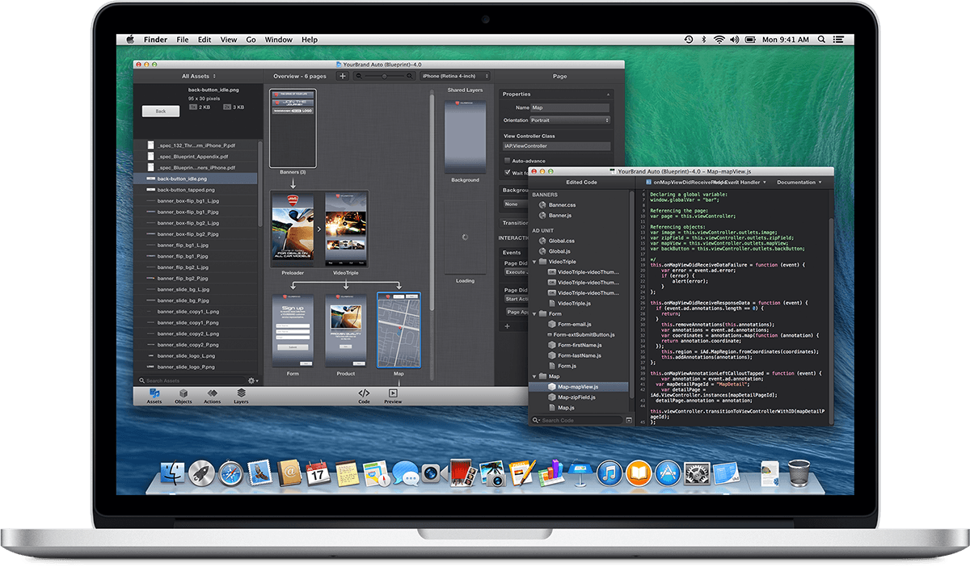This screenshot has width=970, height=567.
Task: Select _spec_Blueprint_Appendix.pdf asset
Action: 196,156
